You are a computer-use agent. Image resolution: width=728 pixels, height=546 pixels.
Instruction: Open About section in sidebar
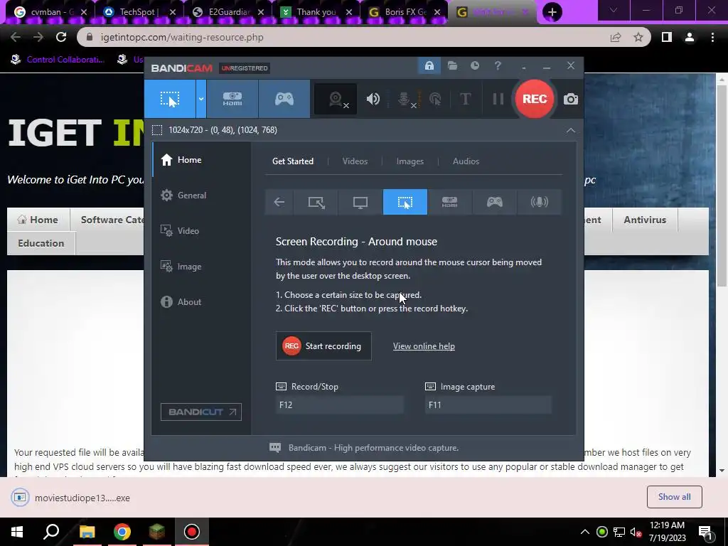click(x=201, y=301)
